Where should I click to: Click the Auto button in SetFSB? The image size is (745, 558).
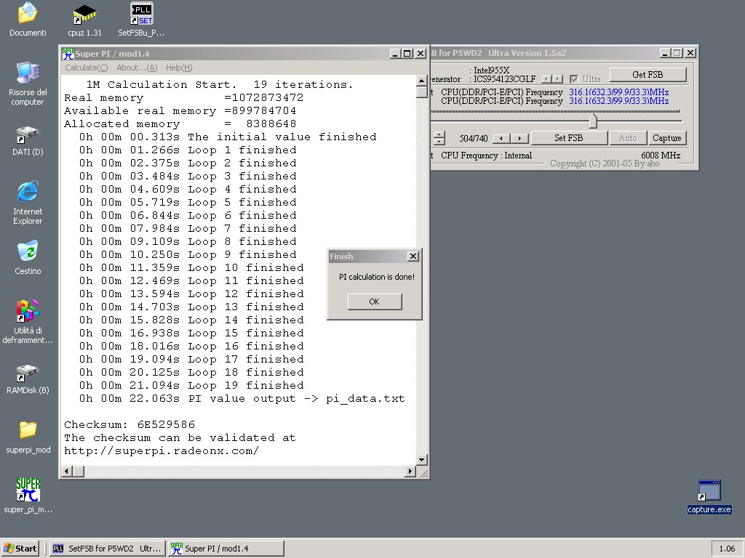coord(628,138)
